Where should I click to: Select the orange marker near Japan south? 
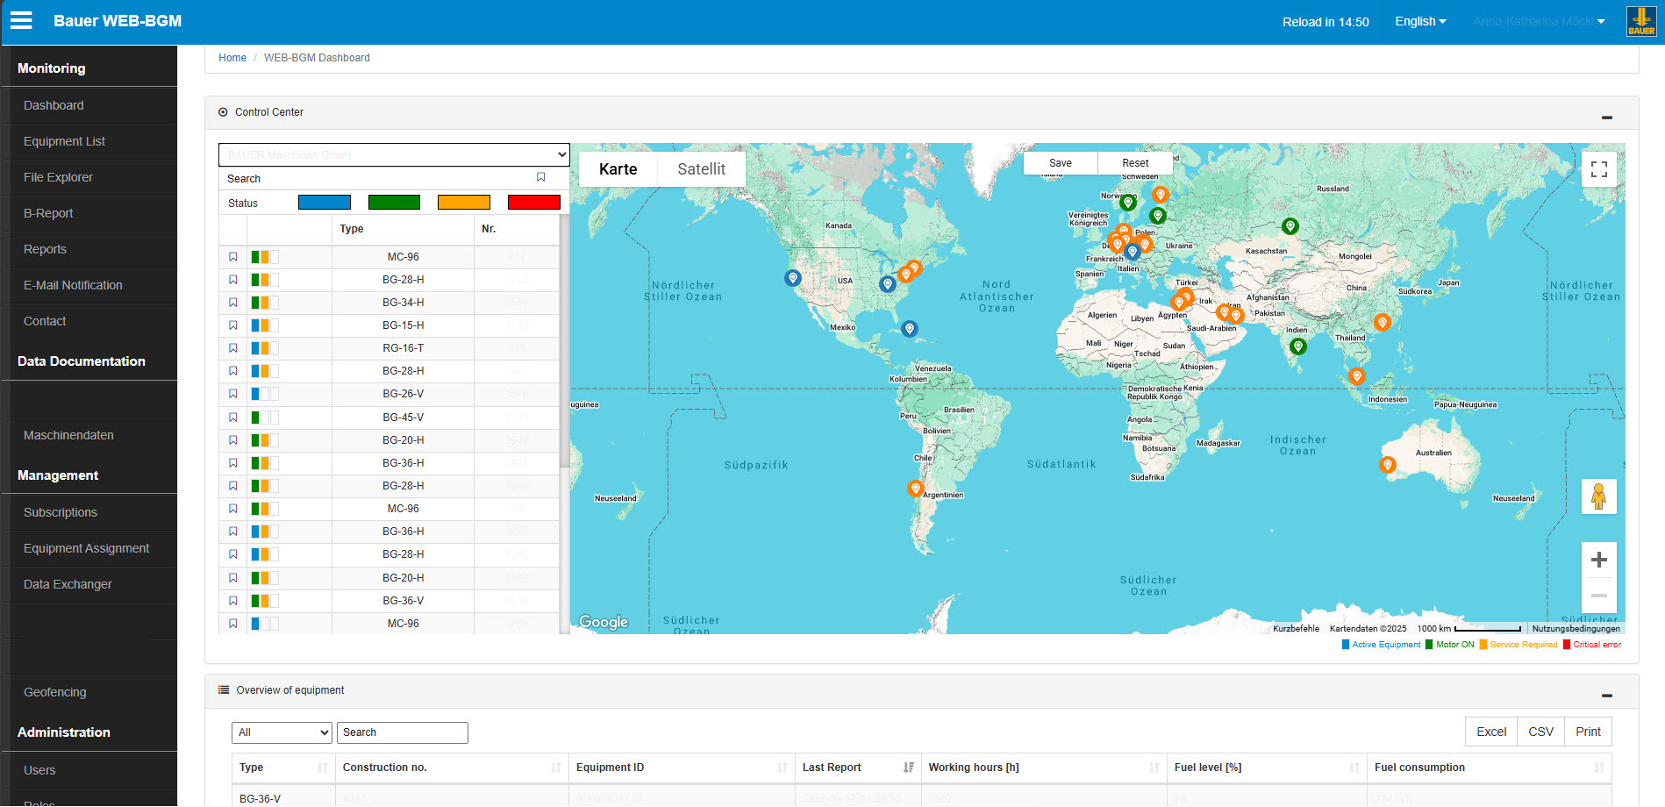click(1383, 323)
